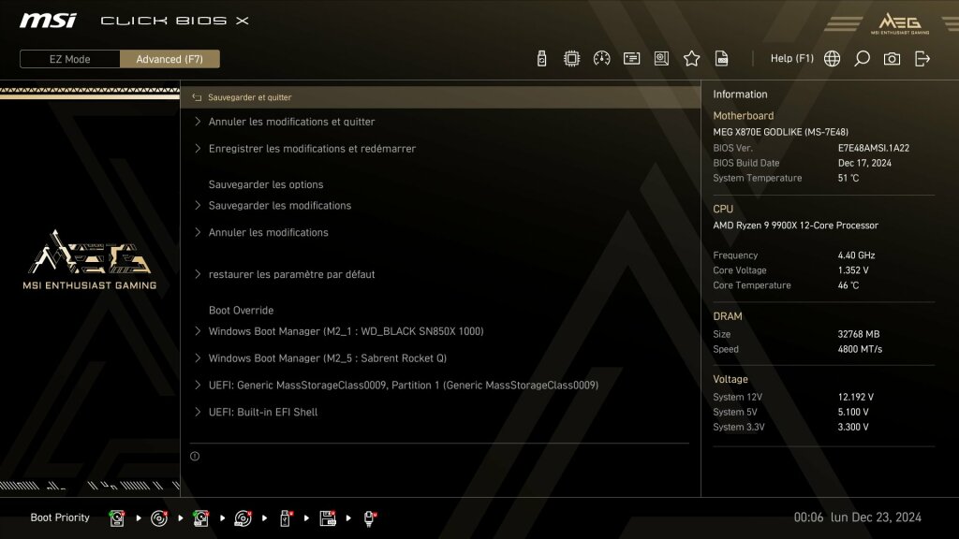Click the Information panel title

(740, 95)
